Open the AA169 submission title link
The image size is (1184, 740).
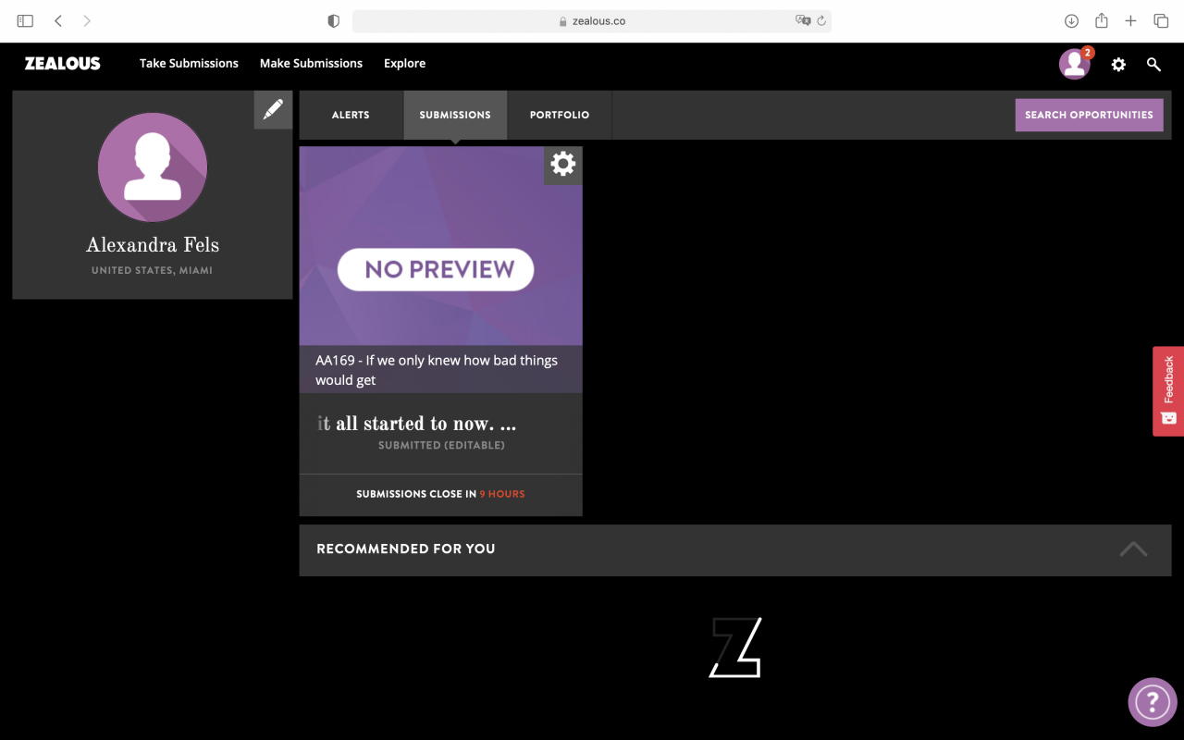[x=437, y=370]
